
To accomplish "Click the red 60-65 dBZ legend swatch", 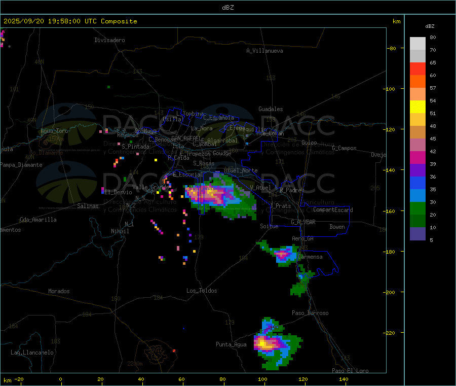I will [x=417, y=68].
